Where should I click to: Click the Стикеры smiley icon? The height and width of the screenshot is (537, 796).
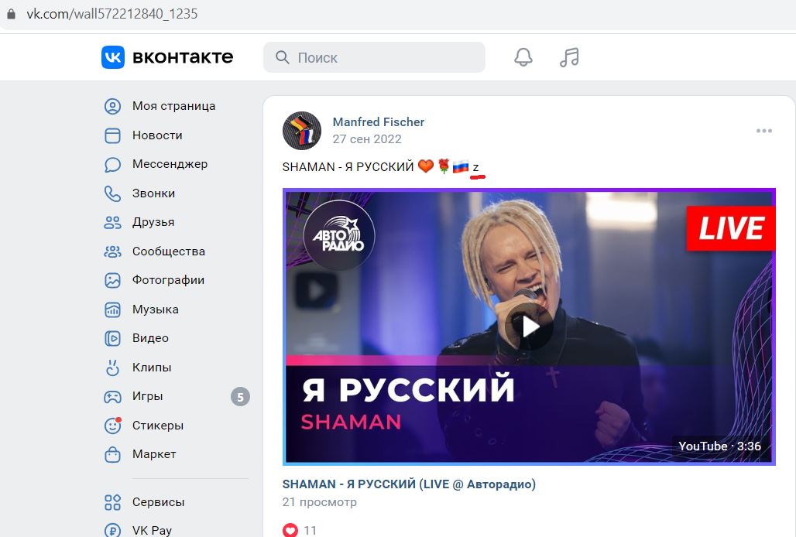[112, 426]
